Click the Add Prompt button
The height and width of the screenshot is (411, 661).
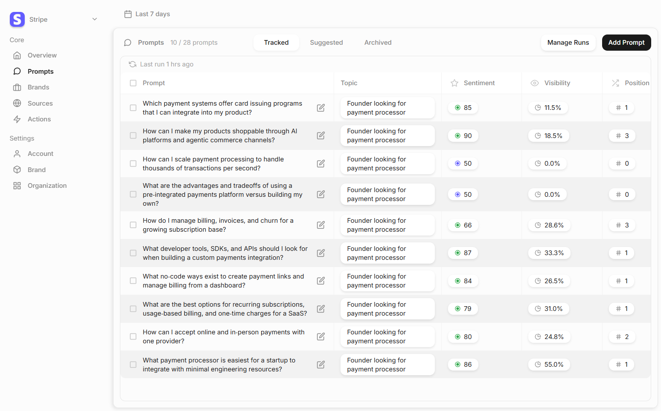point(626,42)
